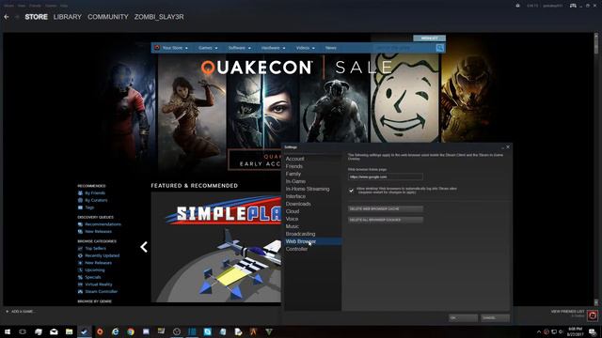Click the Wishlist button above the store bar
This screenshot has width=602, height=338.
(x=429, y=38)
